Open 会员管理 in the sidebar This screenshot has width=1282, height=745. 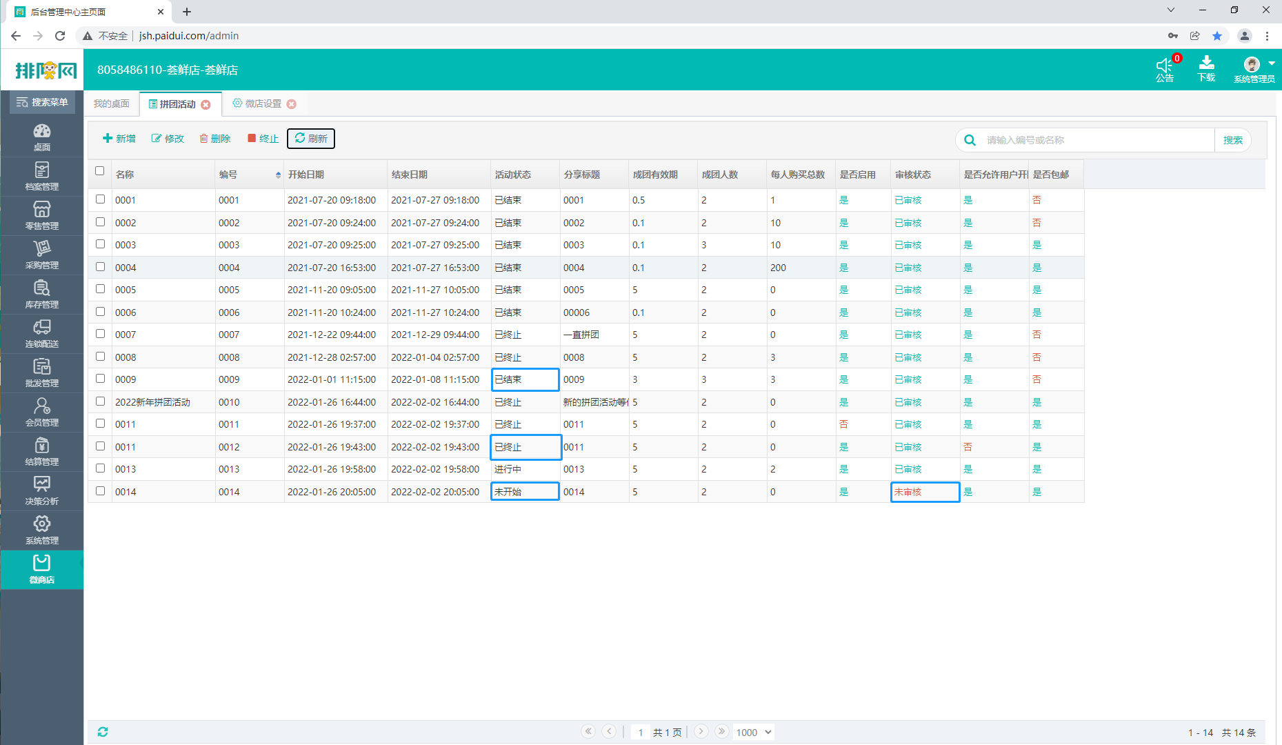(x=42, y=413)
